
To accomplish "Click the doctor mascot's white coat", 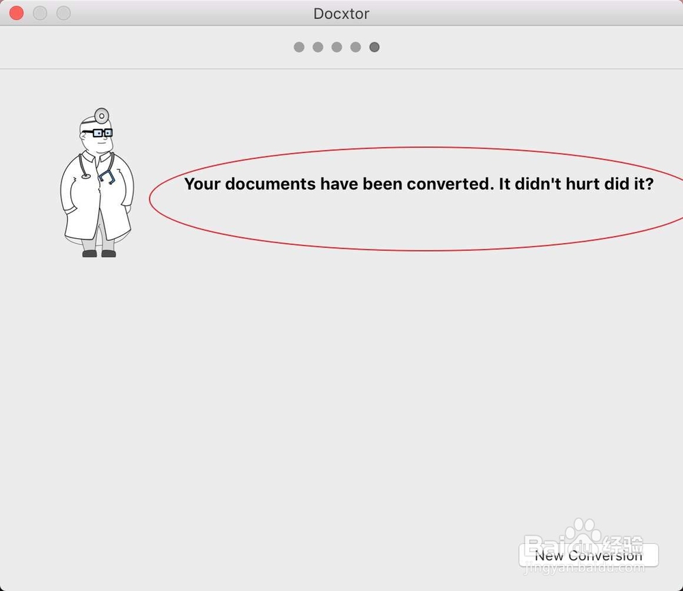I will pos(97,196).
